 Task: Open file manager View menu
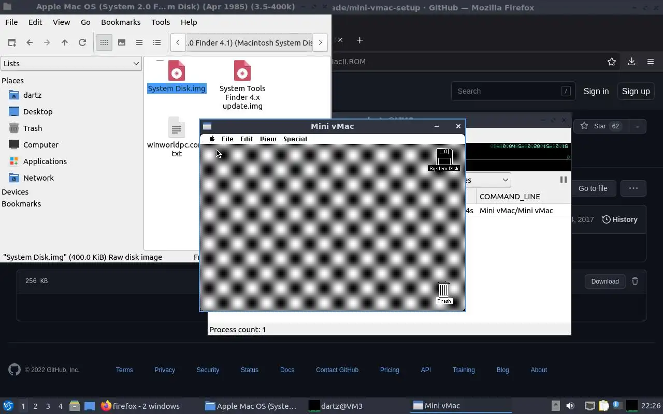coord(61,22)
